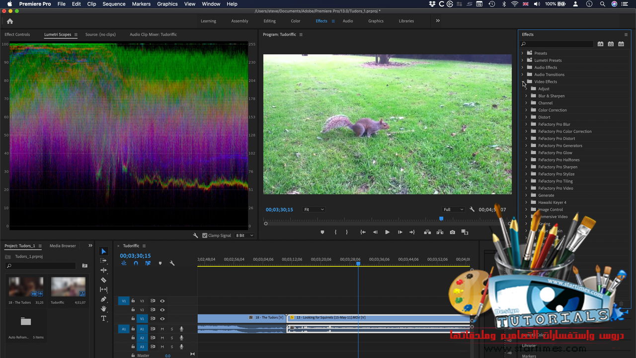Toggle V2 track output eye
636x358 pixels.
pos(162,310)
